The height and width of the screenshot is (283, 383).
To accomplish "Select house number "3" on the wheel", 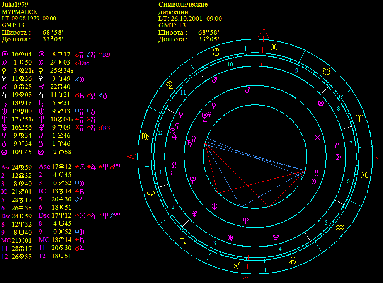I will click(214, 243).
